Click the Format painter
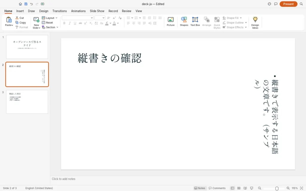306x191 pixels. click(22, 27)
